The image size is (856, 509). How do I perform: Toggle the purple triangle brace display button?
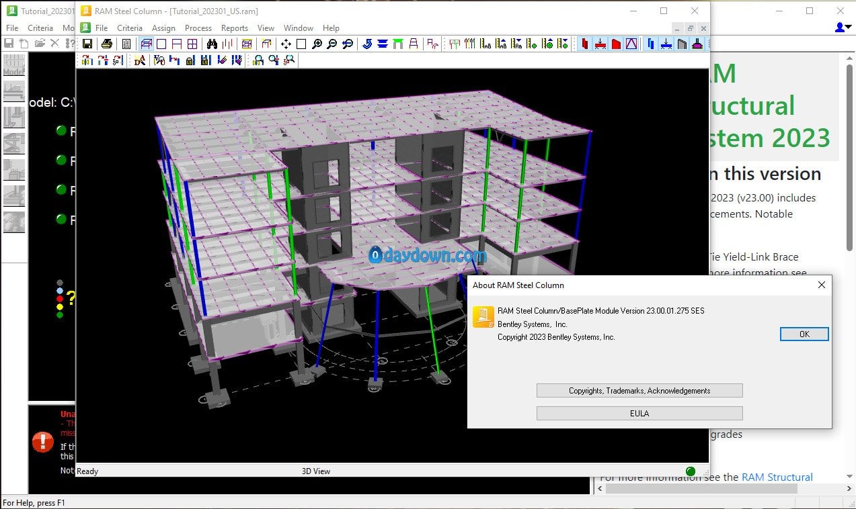pyautogui.click(x=631, y=44)
